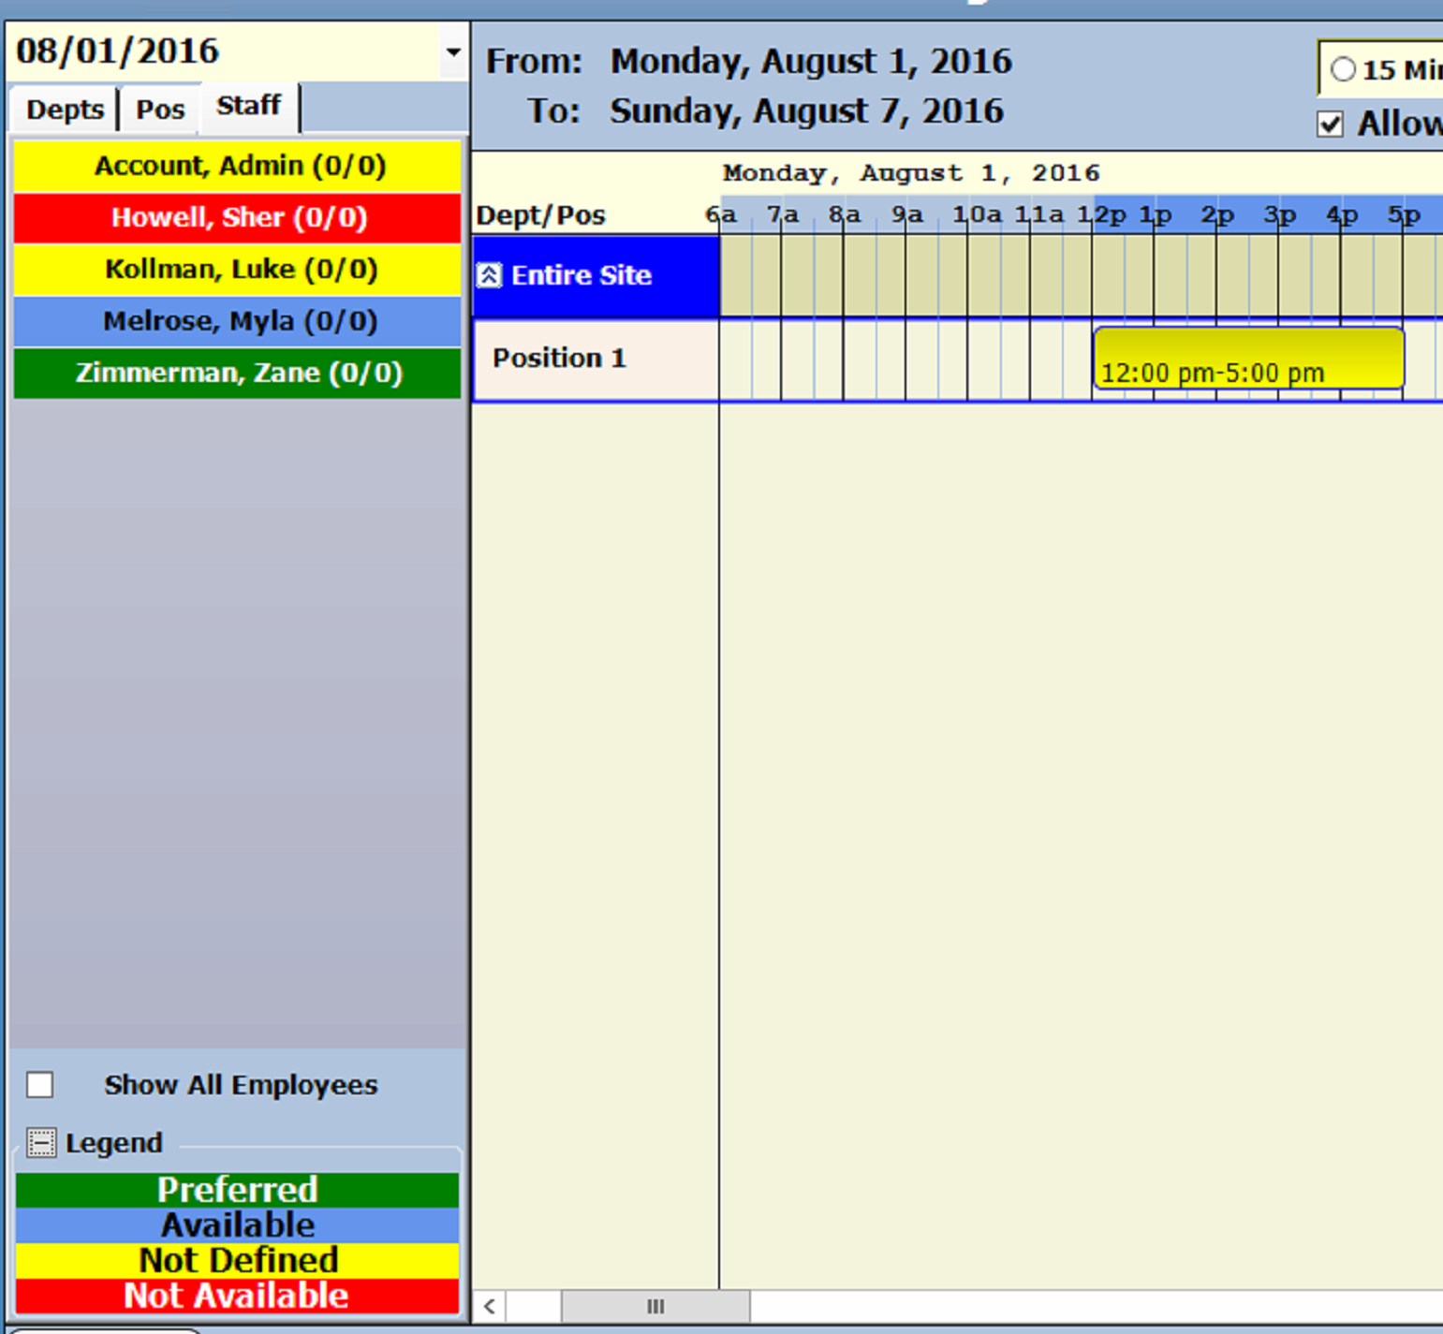Screen dimensions: 1443x1334
Task: Enable Show All Employees checkbox
Action: tap(40, 1085)
